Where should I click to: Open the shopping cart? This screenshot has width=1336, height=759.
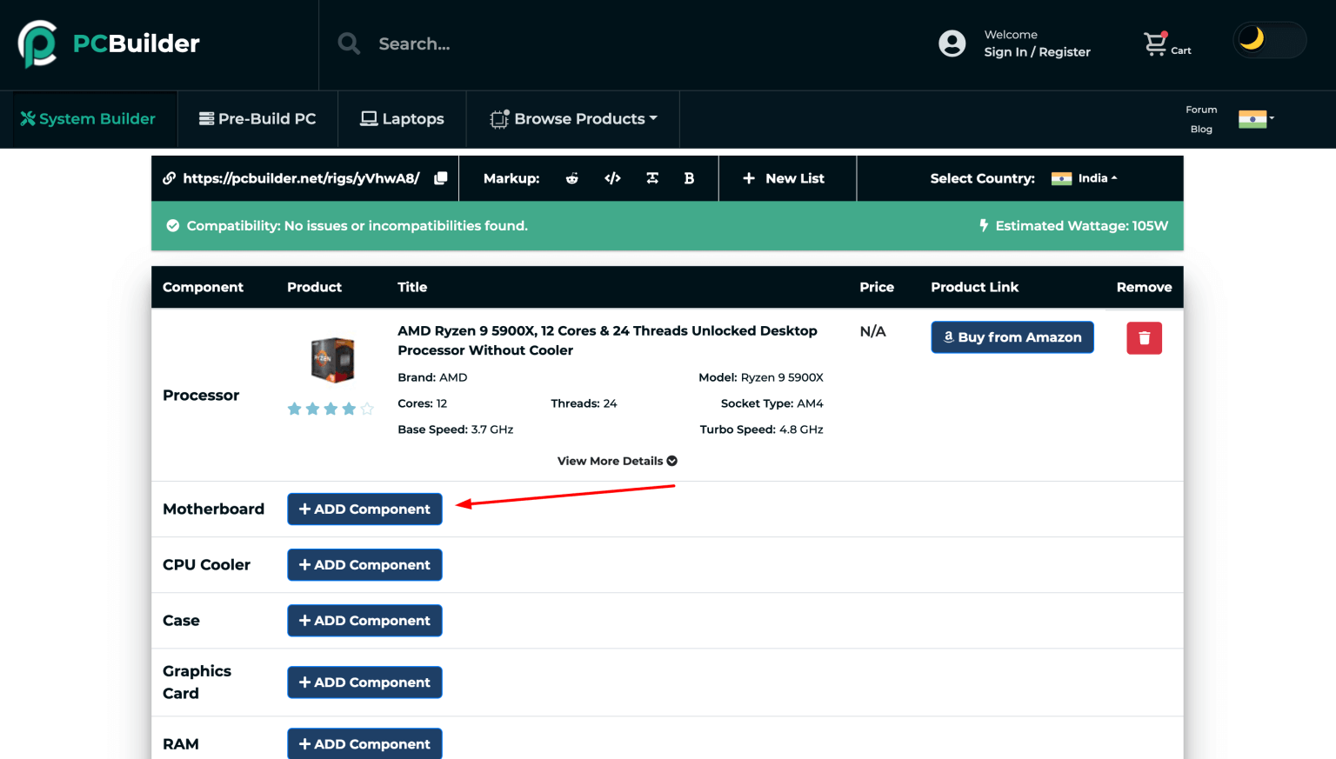pos(1166,44)
